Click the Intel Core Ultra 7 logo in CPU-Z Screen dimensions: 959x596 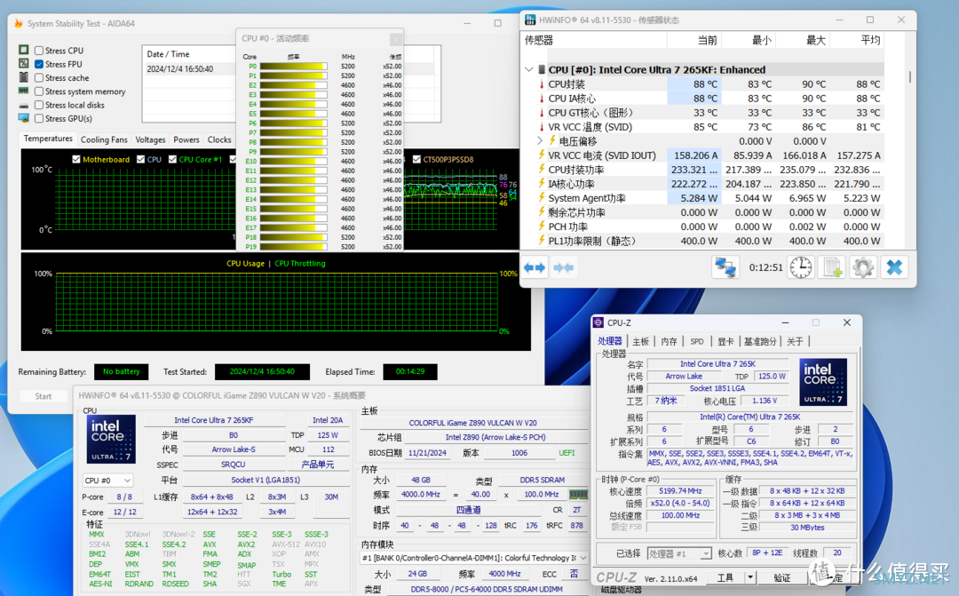[823, 382]
